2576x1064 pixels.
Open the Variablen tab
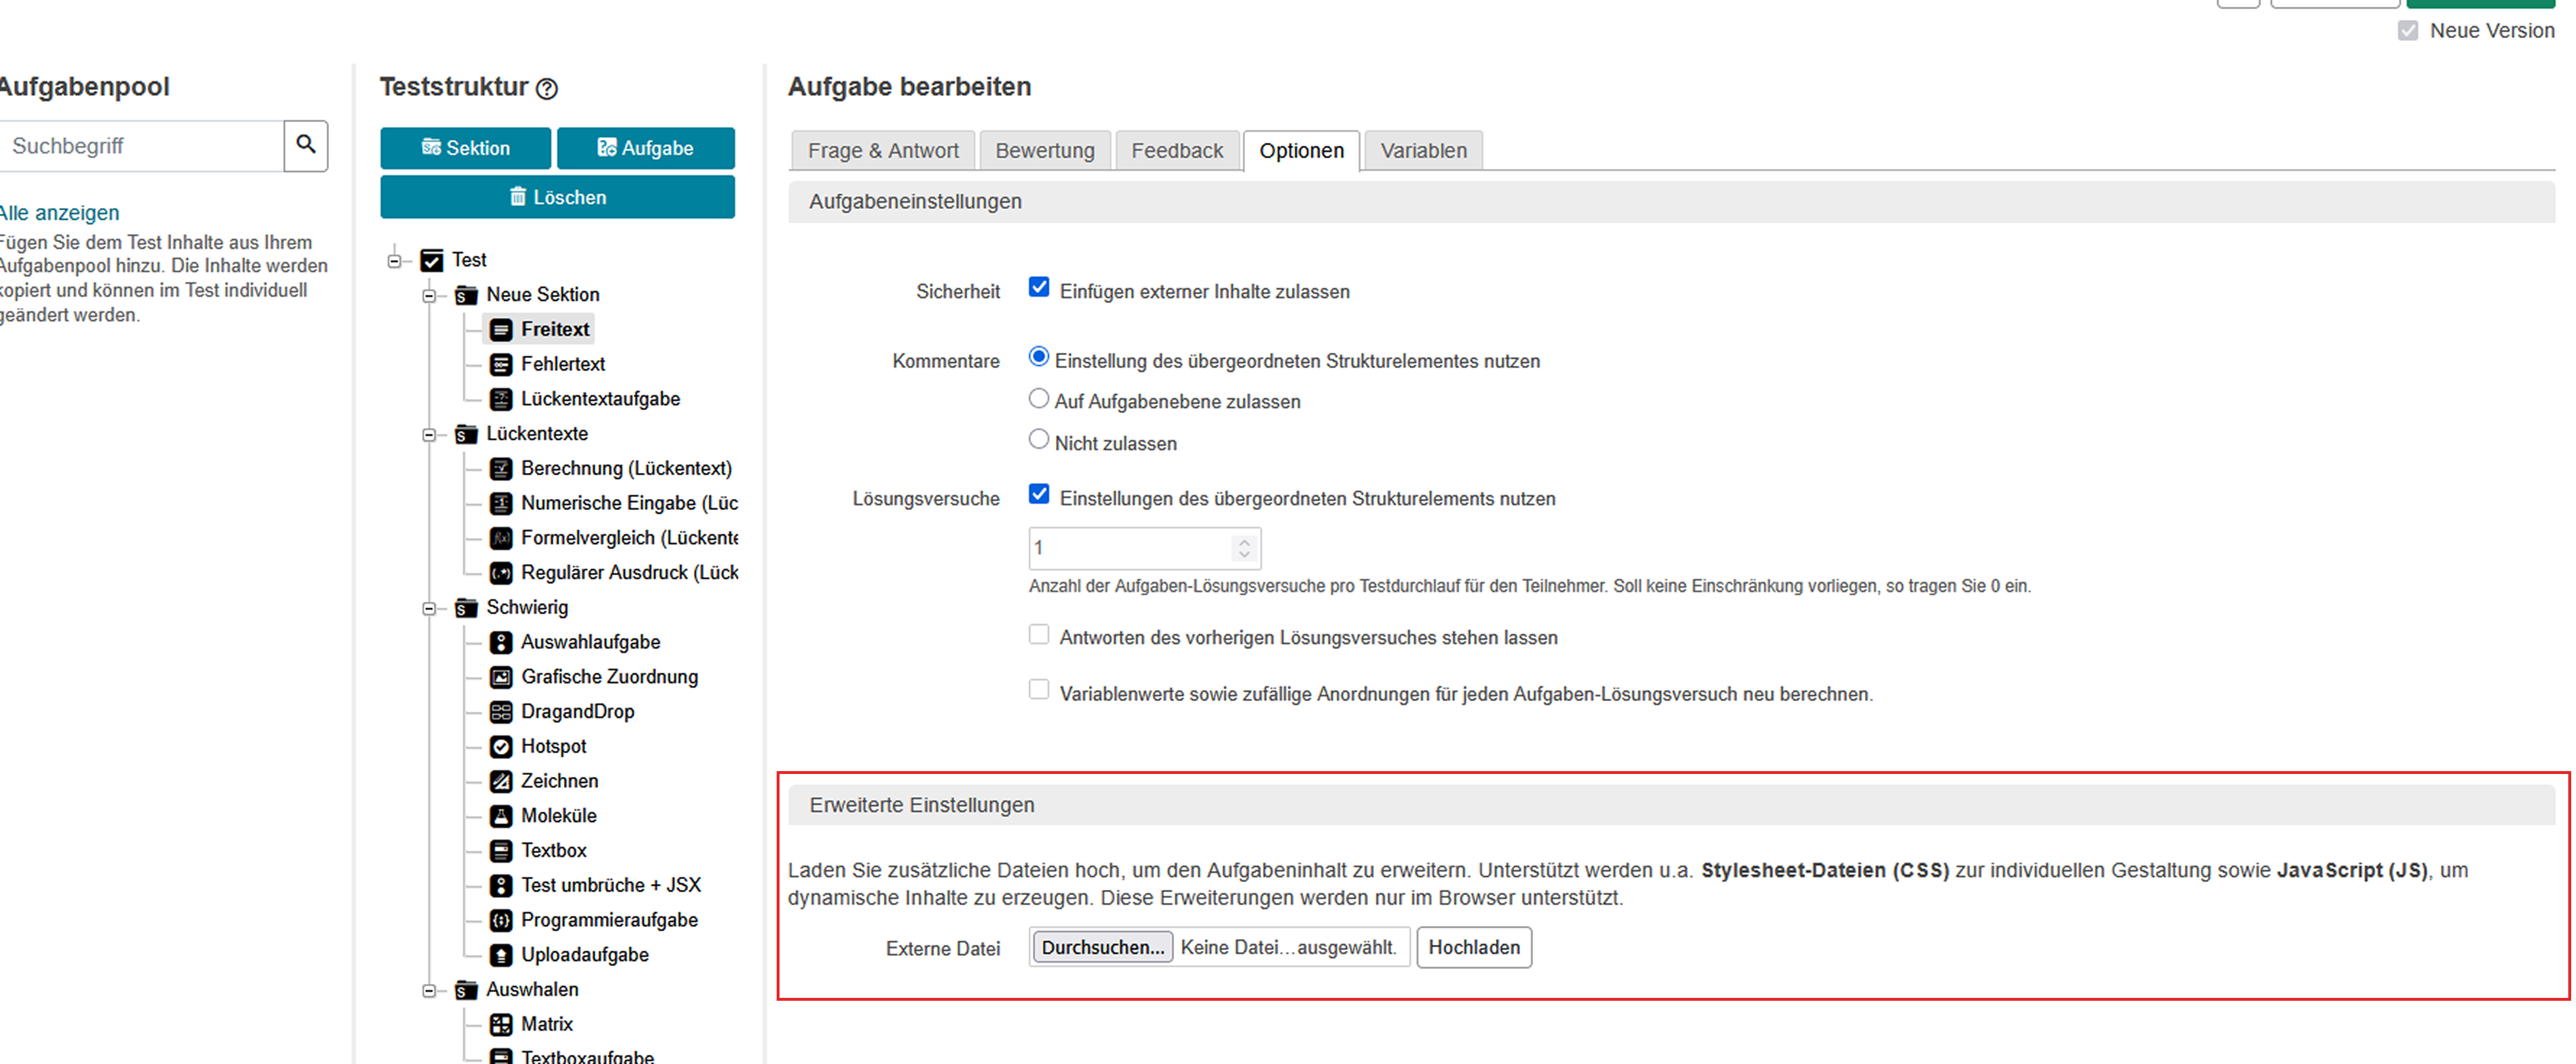click(x=1422, y=151)
